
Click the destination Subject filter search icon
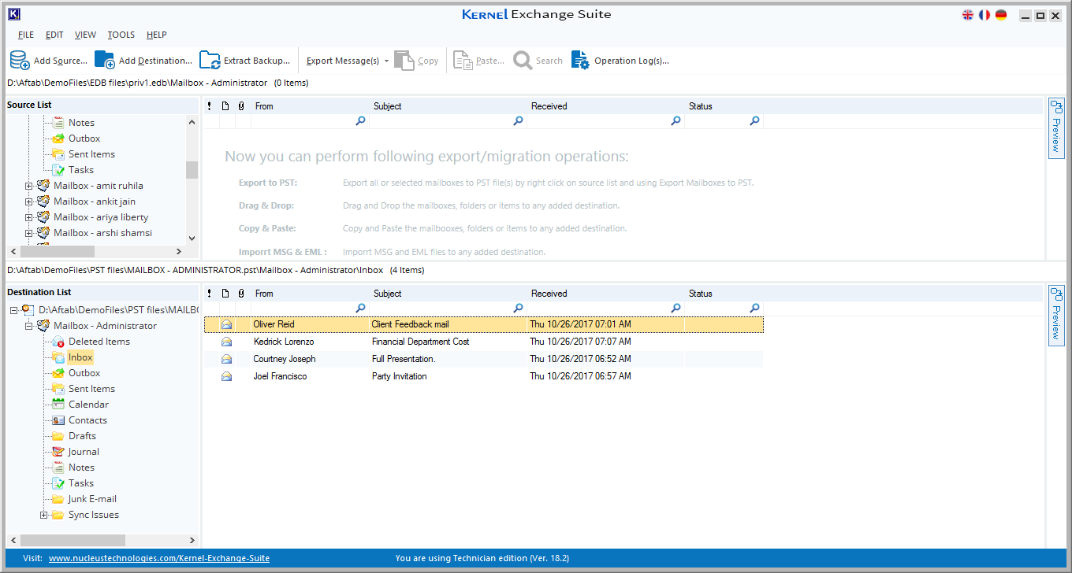click(519, 309)
